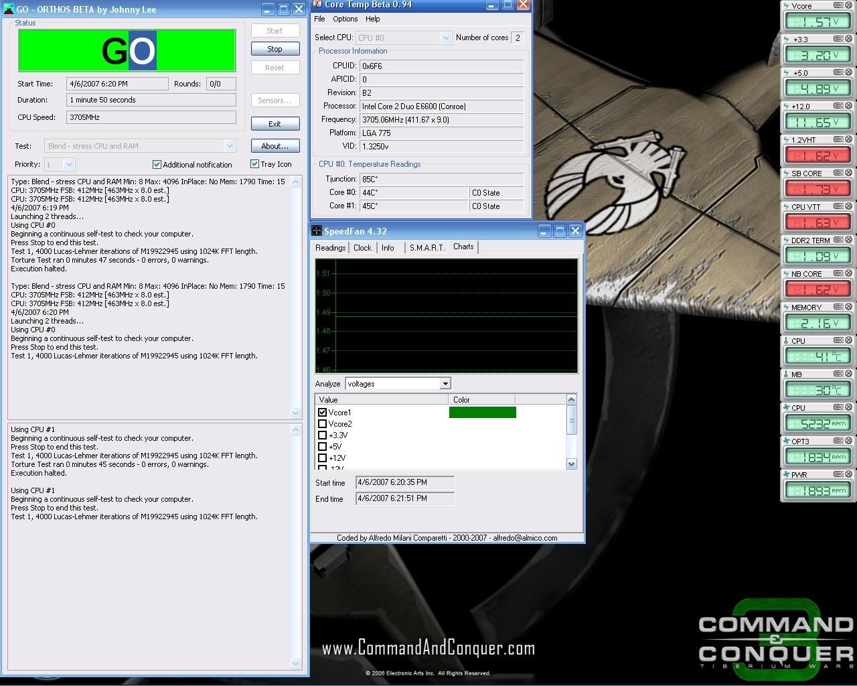Click the Frequency value 3705.06MHz
The height and width of the screenshot is (686, 857).
click(x=442, y=120)
